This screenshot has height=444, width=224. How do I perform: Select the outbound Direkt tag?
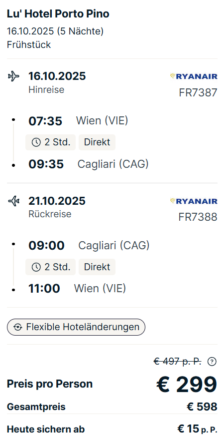point(97,142)
